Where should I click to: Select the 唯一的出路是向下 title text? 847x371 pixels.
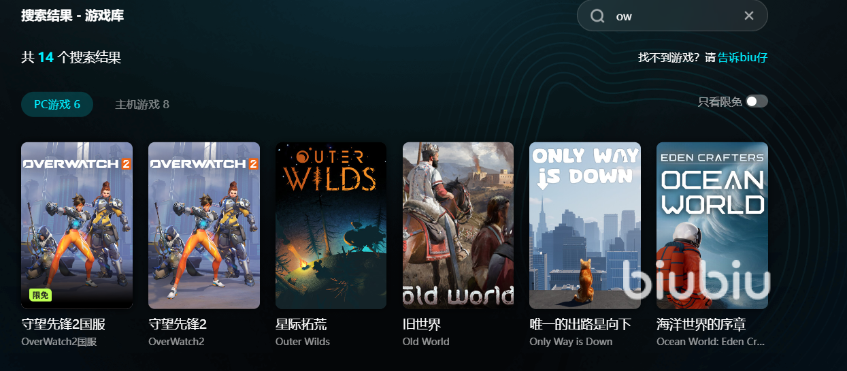580,325
